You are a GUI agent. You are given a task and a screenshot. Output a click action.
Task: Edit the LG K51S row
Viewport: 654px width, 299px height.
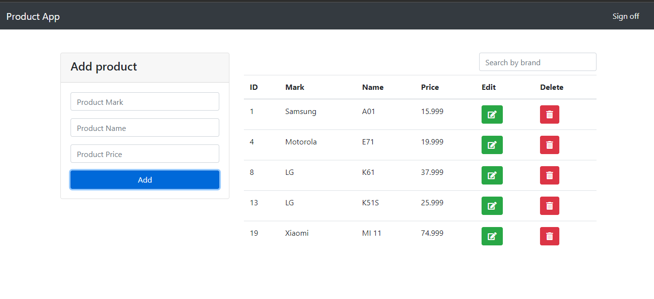pos(492,206)
